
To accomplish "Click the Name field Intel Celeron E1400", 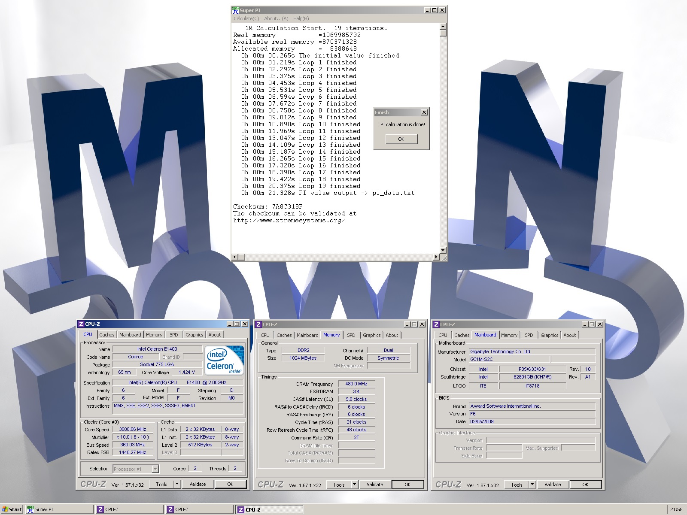I will (157, 349).
